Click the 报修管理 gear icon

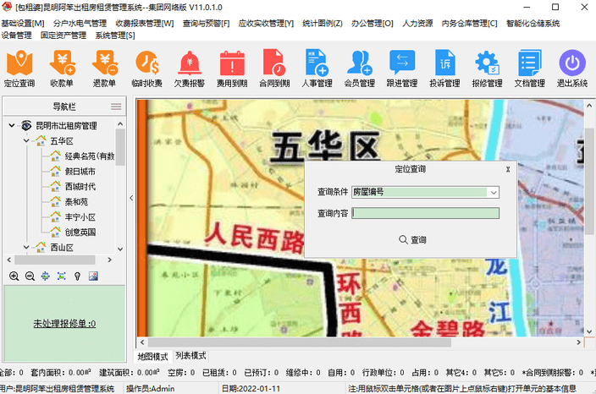[488, 68]
